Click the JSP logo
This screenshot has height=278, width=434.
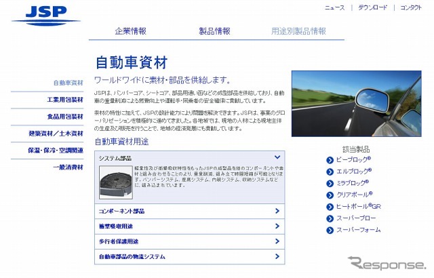46,15
